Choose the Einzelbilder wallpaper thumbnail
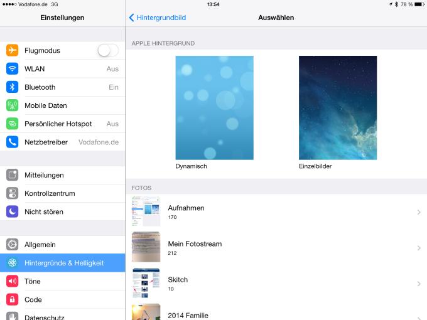Image resolution: width=427 pixels, height=320 pixels. tap(338, 108)
